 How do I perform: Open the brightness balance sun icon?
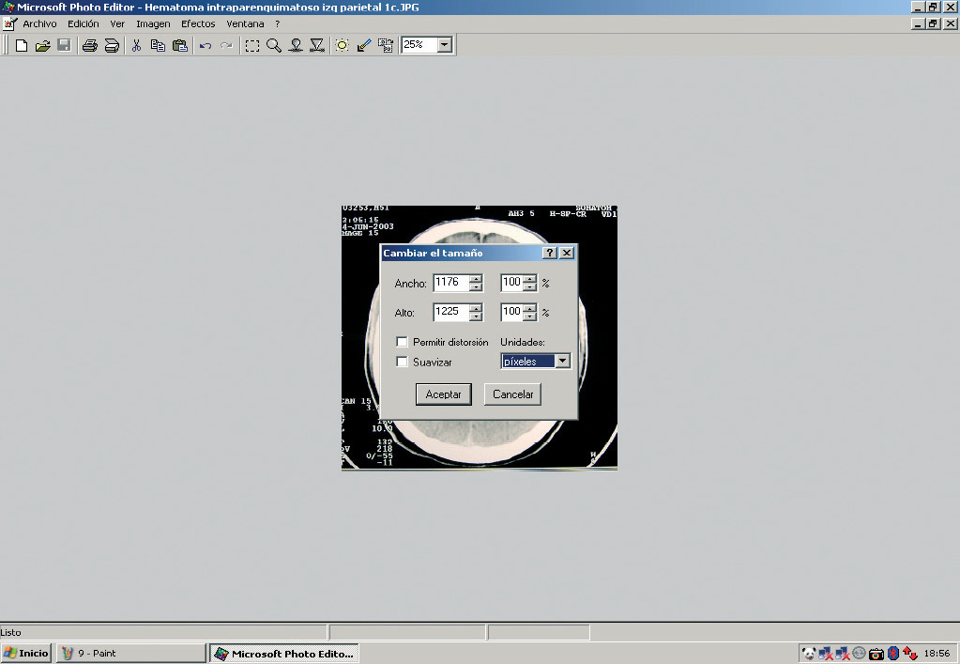pos(343,45)
